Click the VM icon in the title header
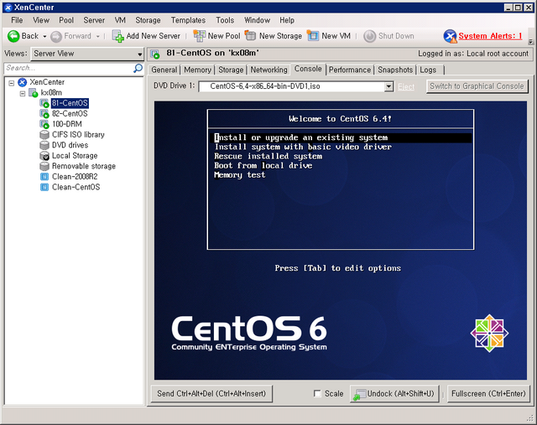537x425 pixels. 155,54
